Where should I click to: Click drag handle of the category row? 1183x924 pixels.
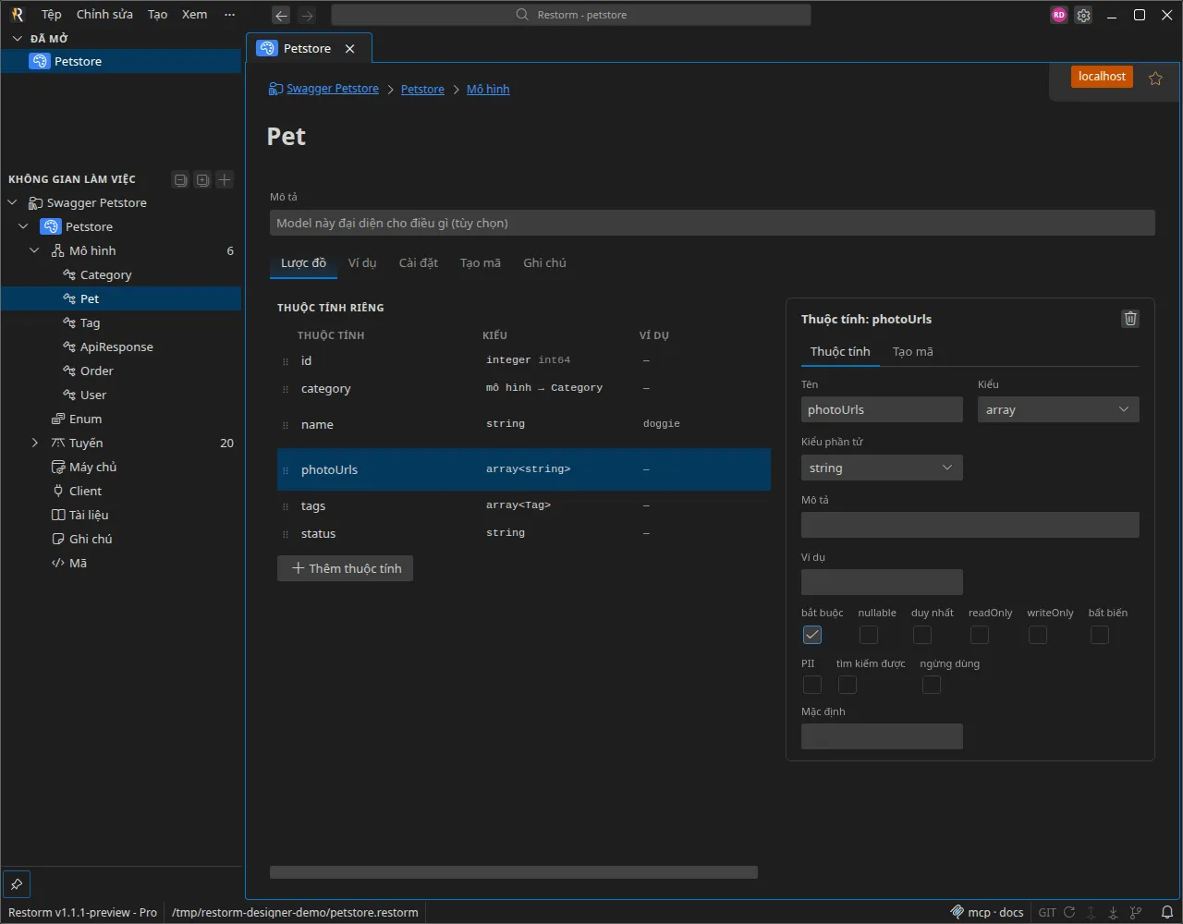point(286,389)
